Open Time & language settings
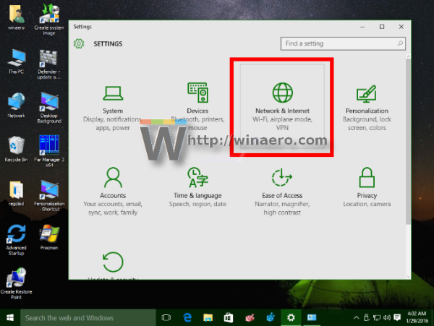Screen dimensions: 434x326 197,187
